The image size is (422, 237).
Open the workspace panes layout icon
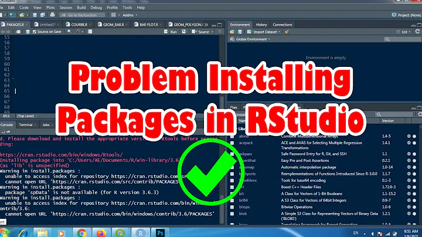[x=114, y=15]
